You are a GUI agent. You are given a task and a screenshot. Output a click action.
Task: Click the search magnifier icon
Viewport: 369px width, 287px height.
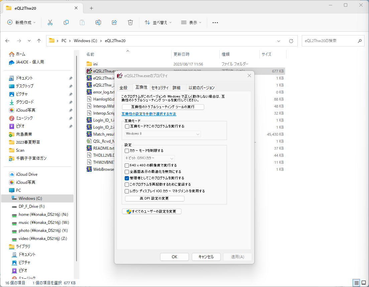[360, 41]
